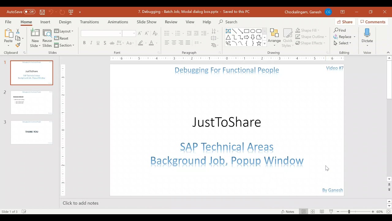Select the text box shape
392x221 pixels.
[x=228, y=31]
